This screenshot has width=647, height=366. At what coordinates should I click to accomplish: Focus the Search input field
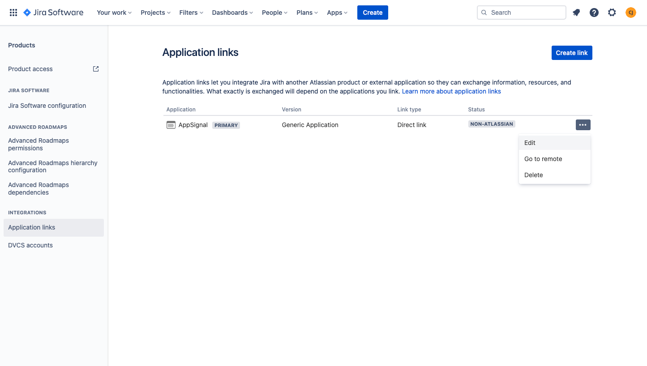pyautogui.click(x=522, y=13)
